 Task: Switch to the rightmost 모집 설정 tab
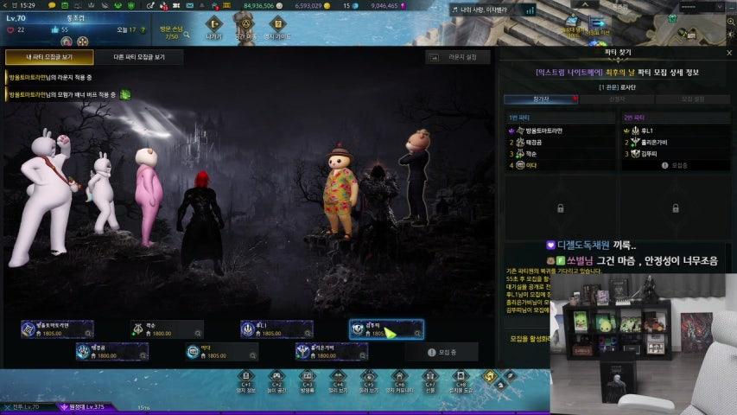point(693,99)
